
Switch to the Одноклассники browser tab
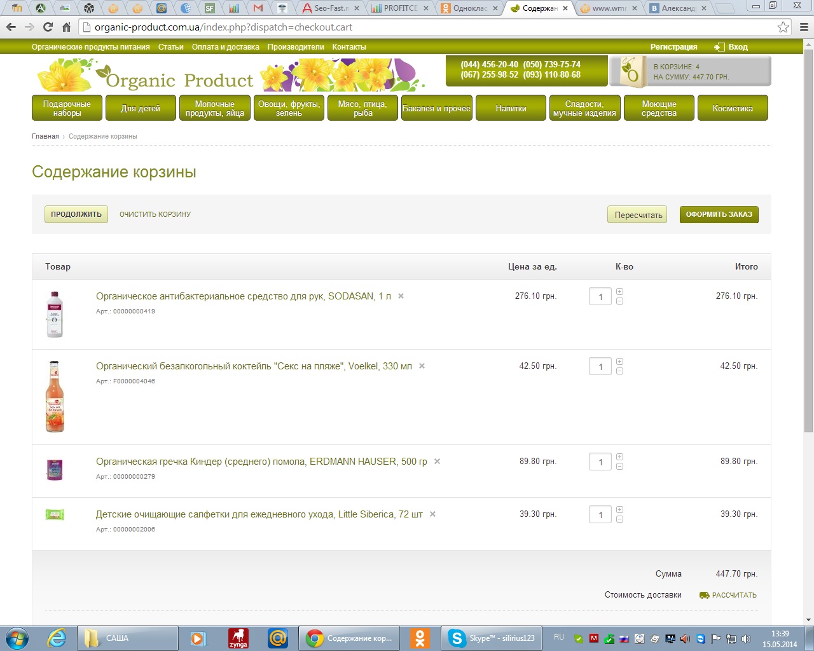[x=470, y=8]
